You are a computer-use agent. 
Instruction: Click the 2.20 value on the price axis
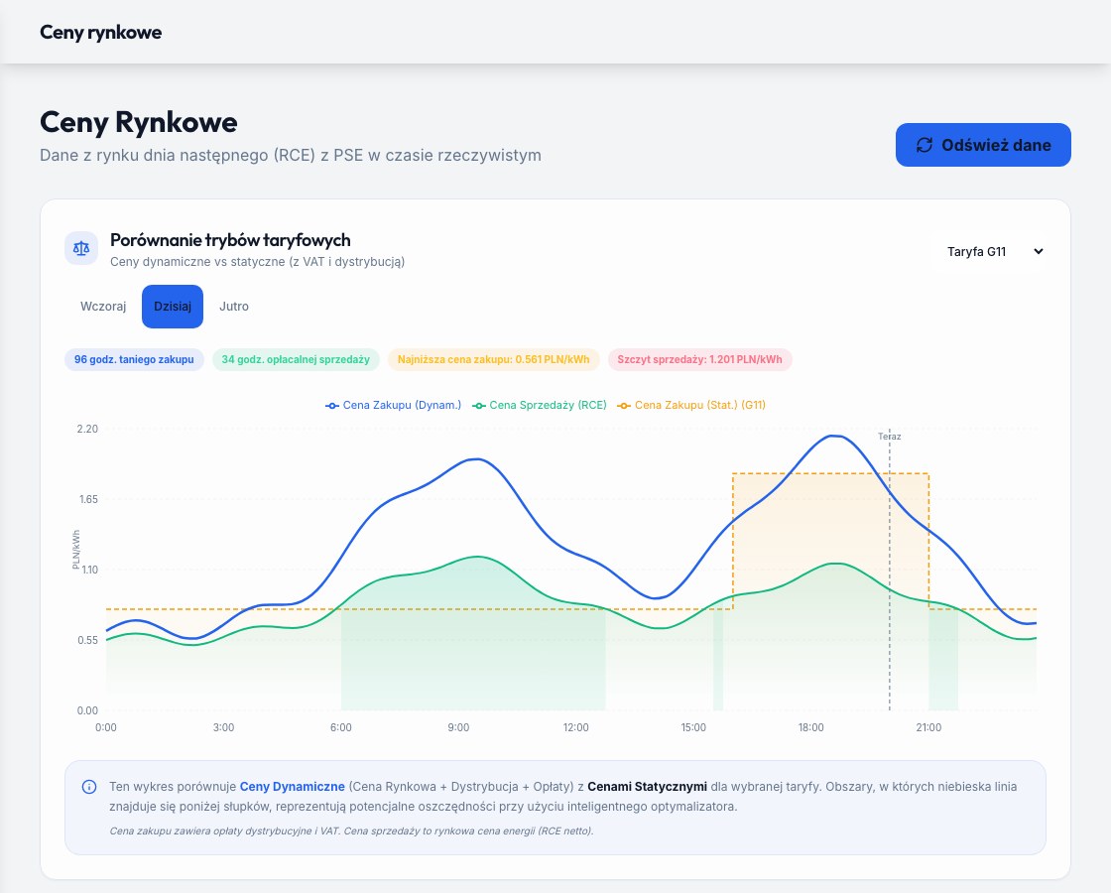[x=88, y=429]
